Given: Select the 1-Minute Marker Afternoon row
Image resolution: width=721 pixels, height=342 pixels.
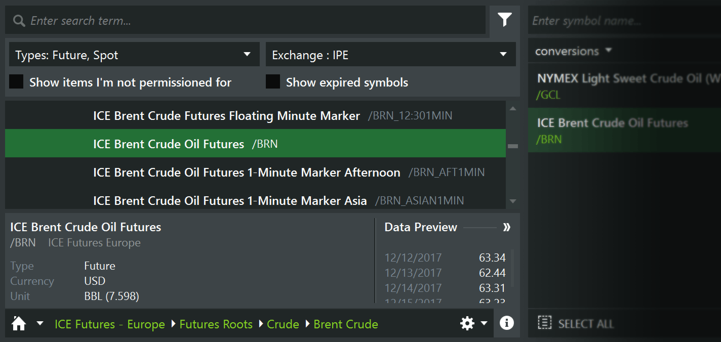Looking at the screenshot, I should pyautogui.click(x=255, y=172).
